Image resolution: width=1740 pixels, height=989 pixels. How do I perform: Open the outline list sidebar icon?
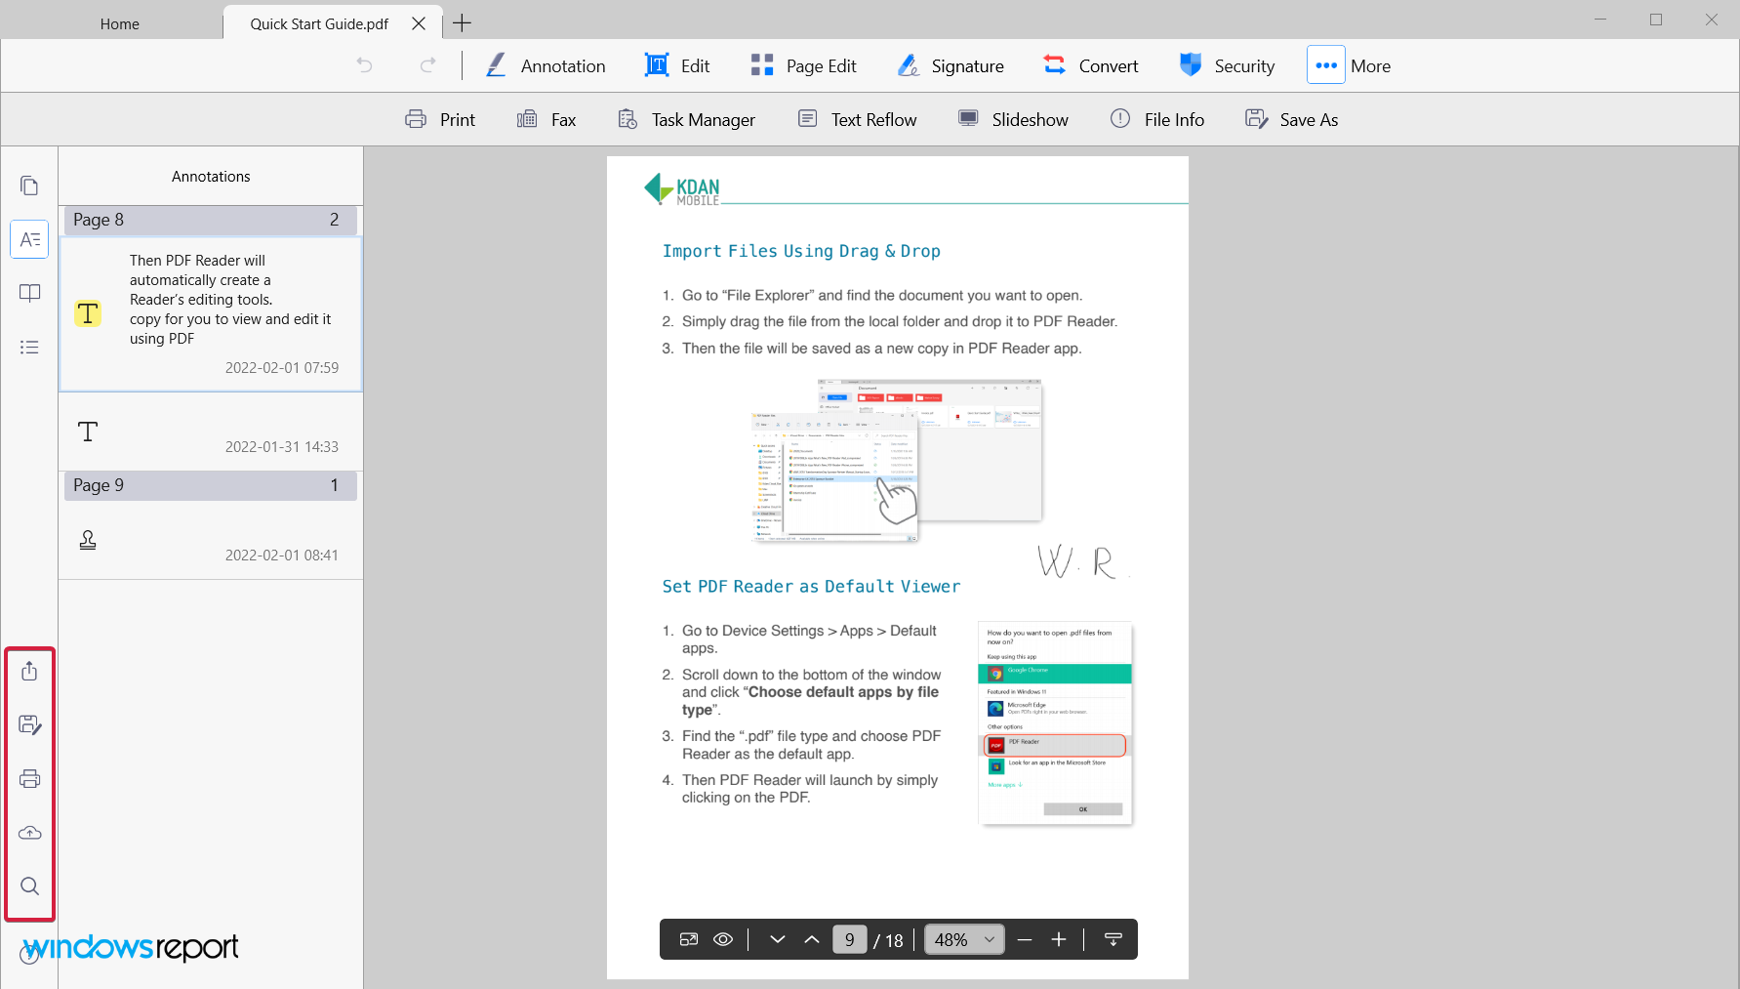click(29, 347)
